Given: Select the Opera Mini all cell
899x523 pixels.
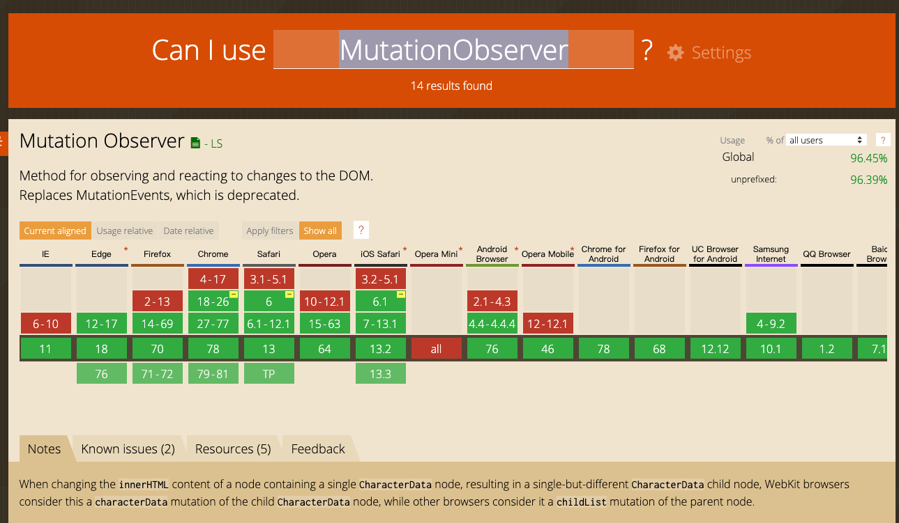Looking at the screenshot, I should coord(437,349).
